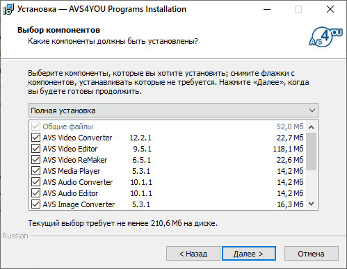Disable the AVS Audio Converter component
This screenshot has width=347, height=269.
(x=35, y=182)
